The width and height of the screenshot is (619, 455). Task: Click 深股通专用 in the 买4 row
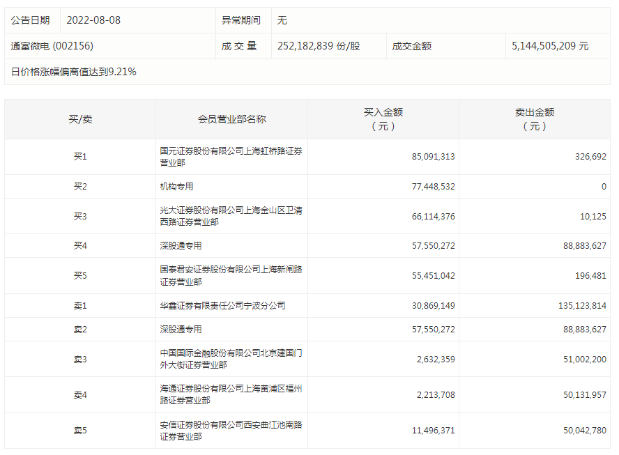pyautogui.click(x=181, y=246)
